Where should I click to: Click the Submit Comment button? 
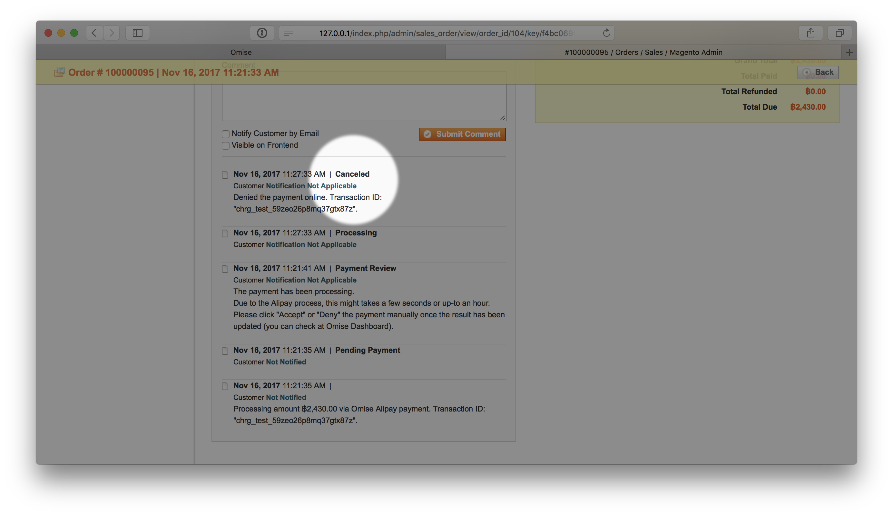click(x=462, y=134)
